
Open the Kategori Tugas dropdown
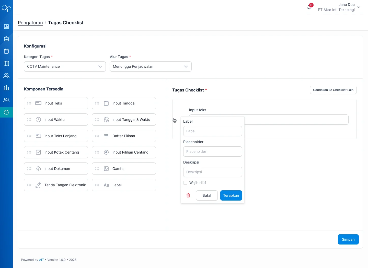pos(65,66)
